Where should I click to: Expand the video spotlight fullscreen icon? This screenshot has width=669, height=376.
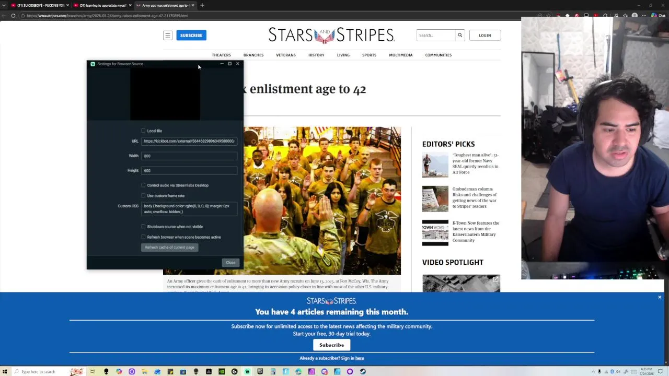[x=495, y=279]
